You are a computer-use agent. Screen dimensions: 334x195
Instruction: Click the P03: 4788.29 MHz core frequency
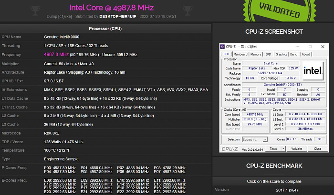[x=169, y=168]
